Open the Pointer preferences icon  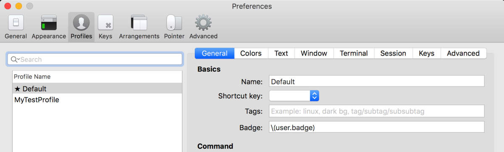174,23
